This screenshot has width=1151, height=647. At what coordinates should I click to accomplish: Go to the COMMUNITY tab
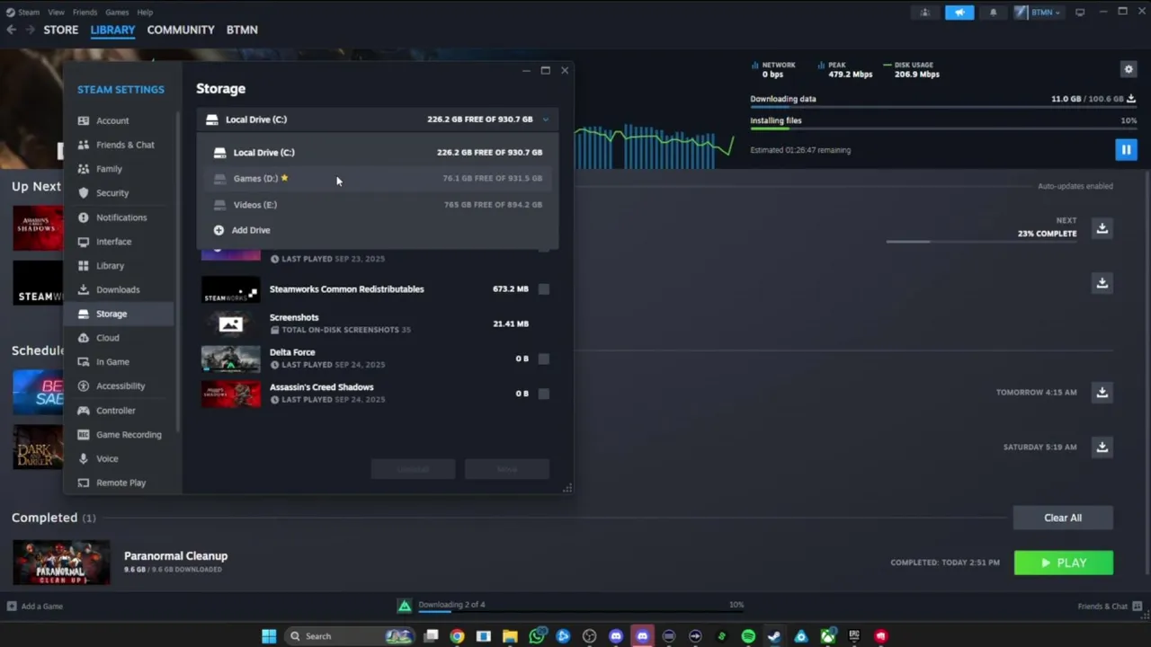click(x=181, y=30)
